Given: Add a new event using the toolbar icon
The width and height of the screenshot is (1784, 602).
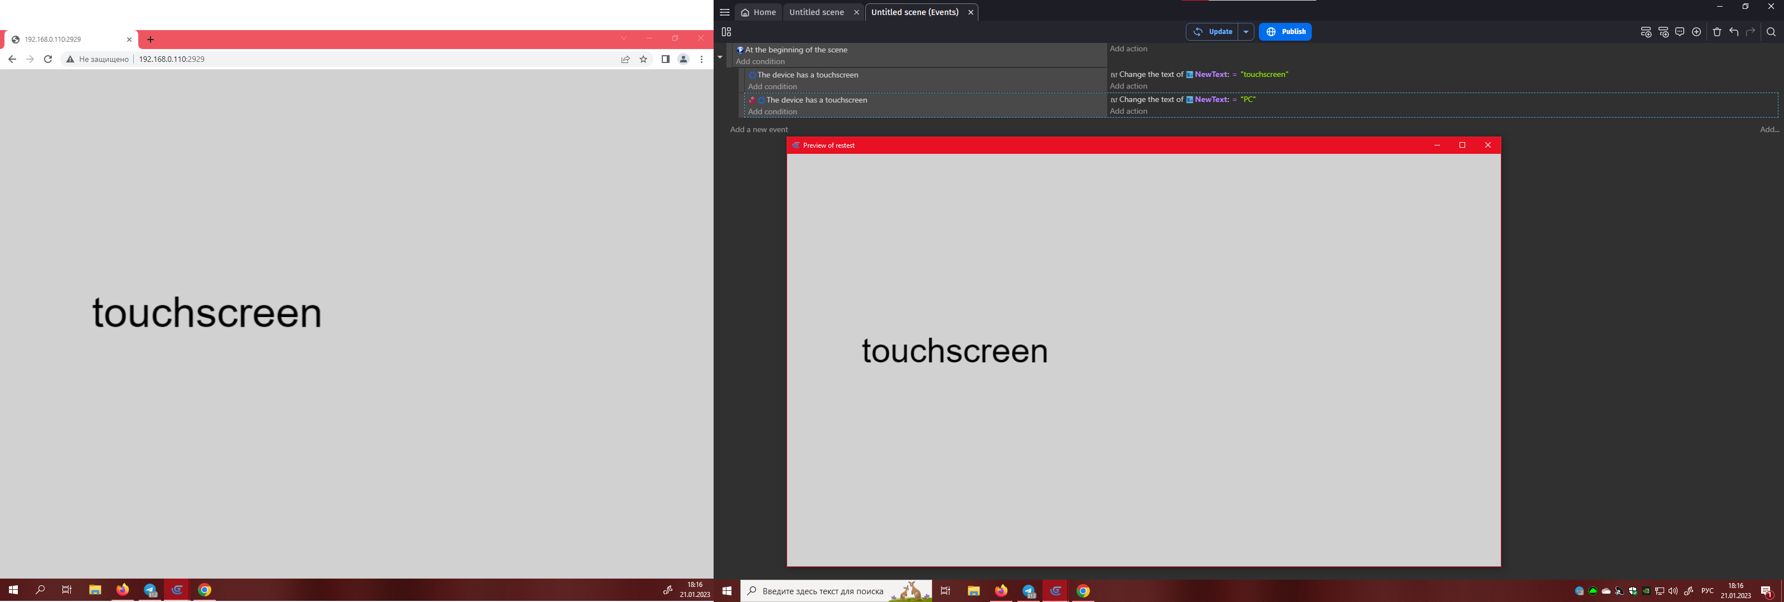Looking at the screenshot, I should tap(1646, 32).
